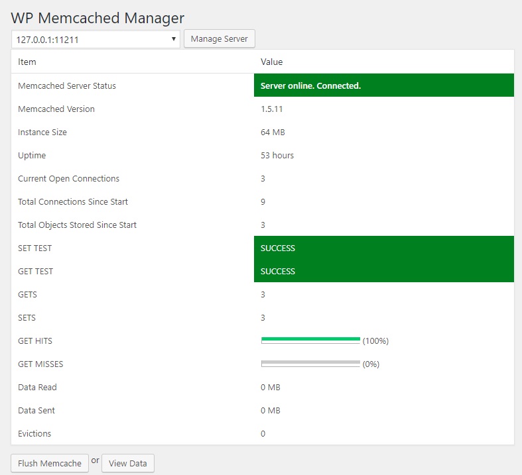
Task: Click the Manage Server button
Action: click(219, 39)
